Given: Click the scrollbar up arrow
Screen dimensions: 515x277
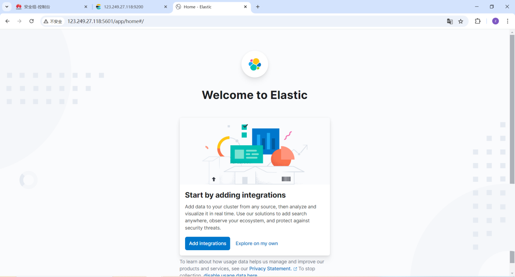Looking at the screenshot, I should pos(512,32).
